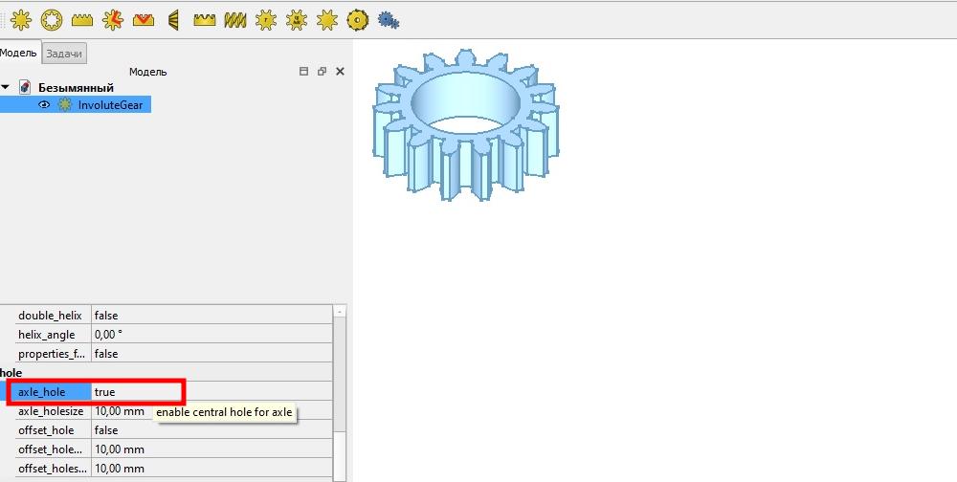Viewport: 957px width, 482px height.
Task: Select the worm gear tool
Action: (234, 18)
